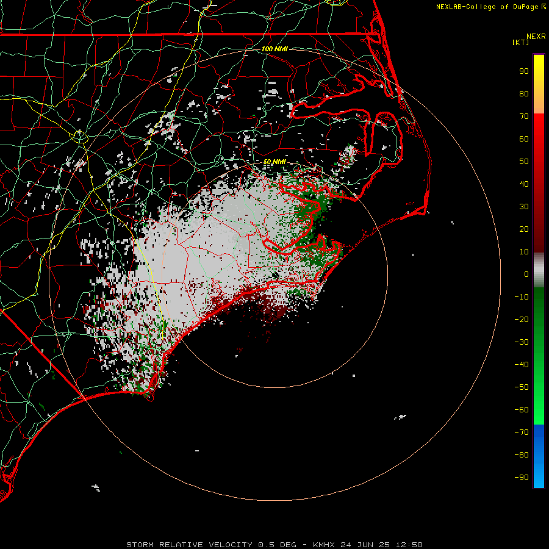549x549 pixels.
Task: Click the positive 70 knot scale label
Action: coord(524,117)
